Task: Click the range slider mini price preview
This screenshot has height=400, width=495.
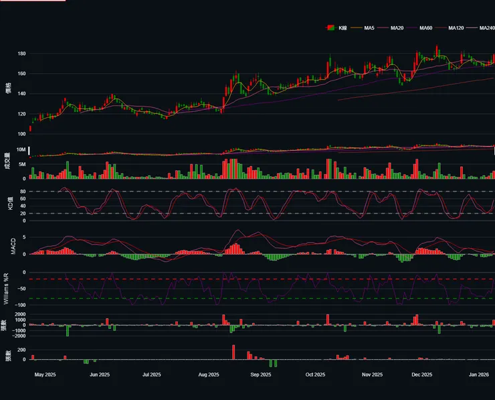Action: pyautogui.click(x=262, y=150)
